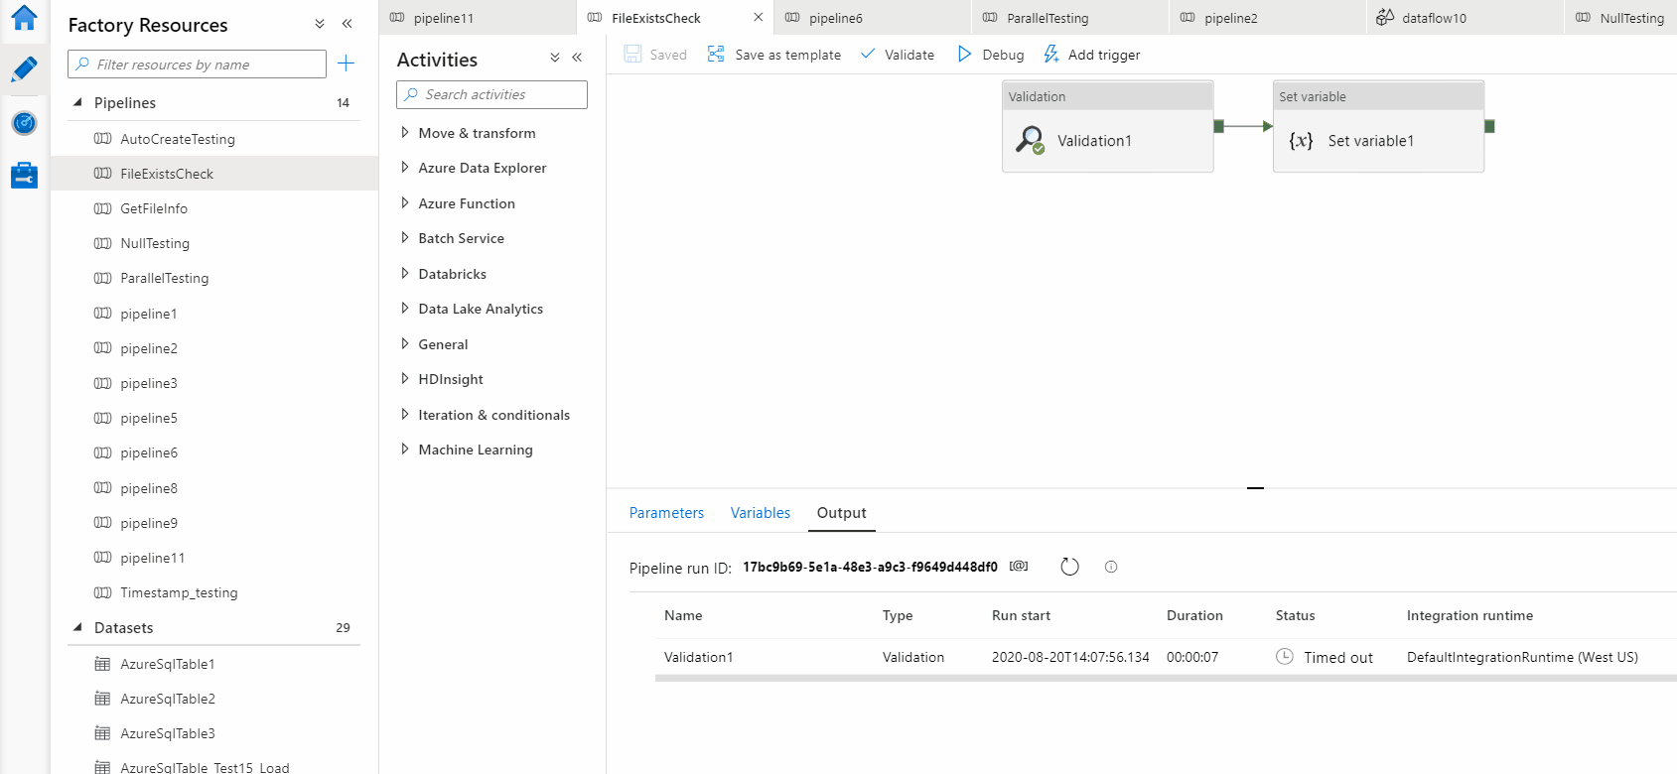The height and width of the screenshot is (774, 1677).
Task: Click the green output connector on Set variable
Action: (x=1489, y=126)
